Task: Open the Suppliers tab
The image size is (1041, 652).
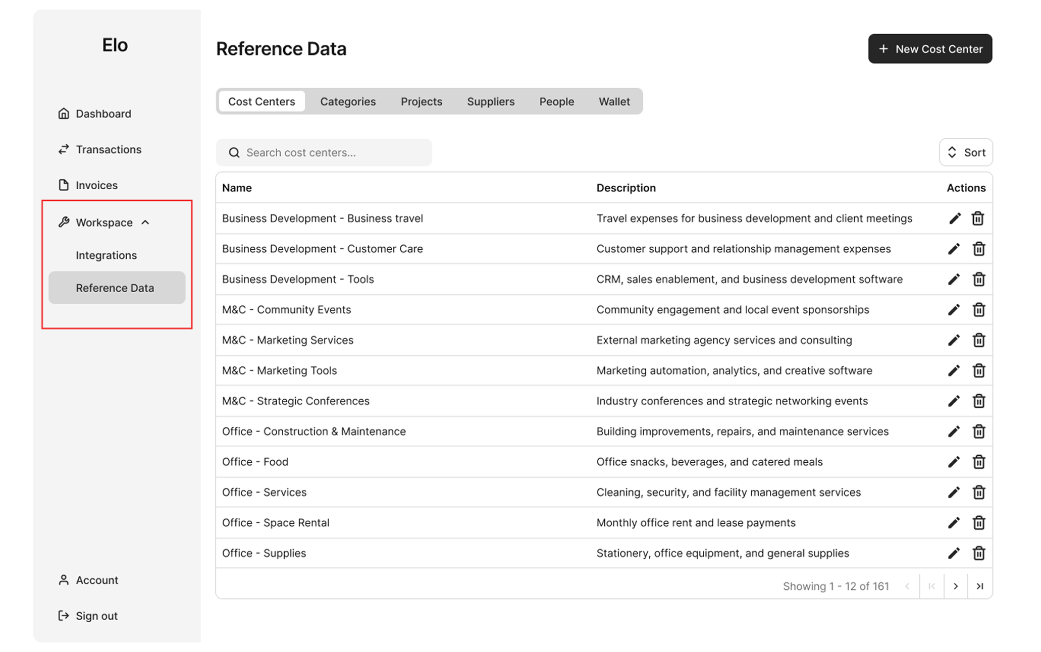Action: (x=490, y=101)
